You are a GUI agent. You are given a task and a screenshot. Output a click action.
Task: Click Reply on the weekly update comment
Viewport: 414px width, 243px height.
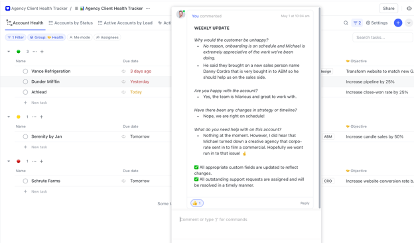pyautogui.click(x=305, y=203)
